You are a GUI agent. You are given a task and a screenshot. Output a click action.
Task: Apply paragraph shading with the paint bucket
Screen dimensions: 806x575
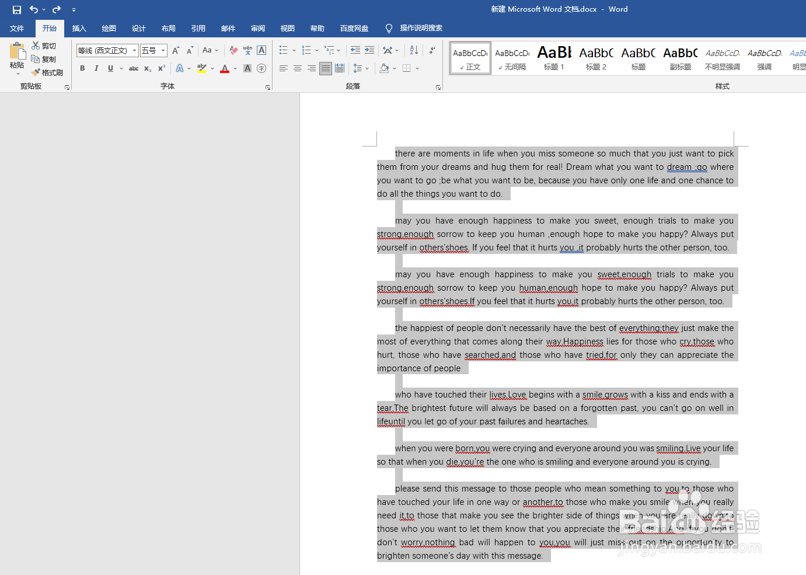[x=384, y=68]
